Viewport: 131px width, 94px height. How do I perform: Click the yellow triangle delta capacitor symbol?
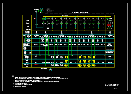tap(108, 28)
